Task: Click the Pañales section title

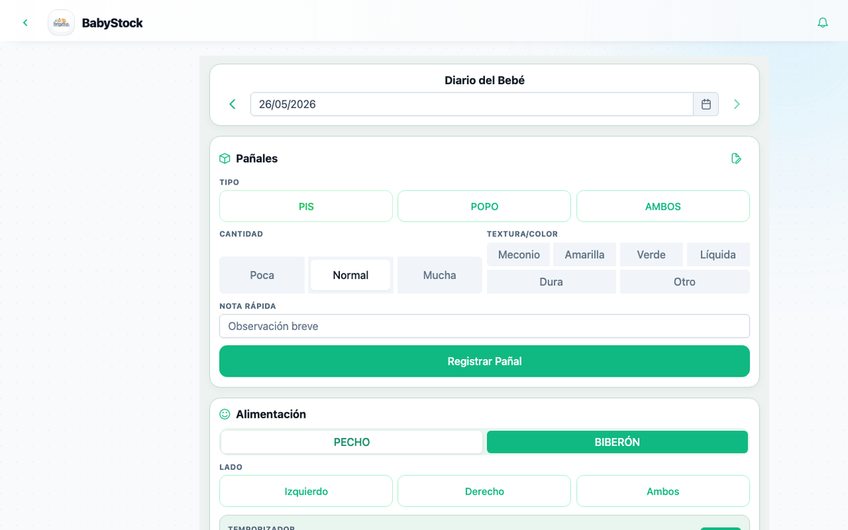Action: coord(257,158)
